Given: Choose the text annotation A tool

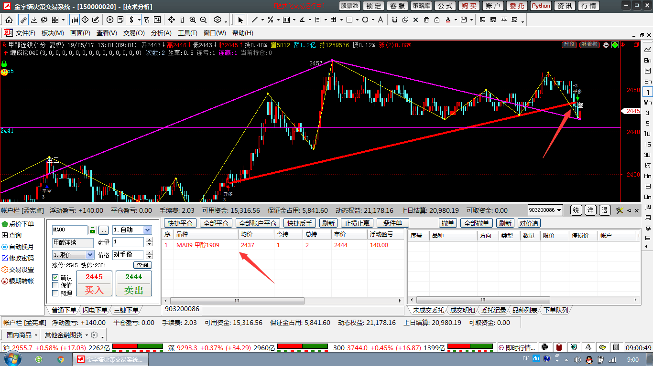Looking at the screenshot, I should [381, 20].
